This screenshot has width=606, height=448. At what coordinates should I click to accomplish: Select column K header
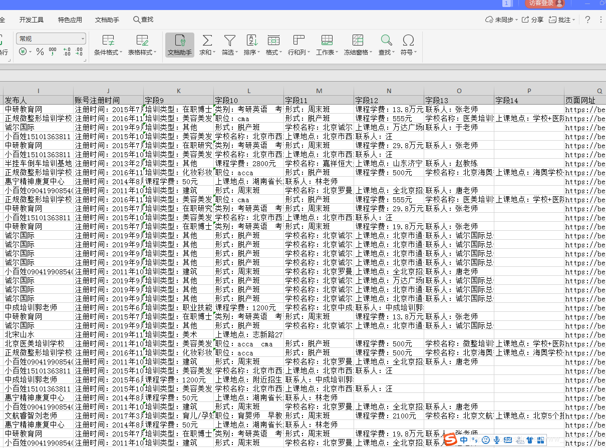click(x=179, y=91)
